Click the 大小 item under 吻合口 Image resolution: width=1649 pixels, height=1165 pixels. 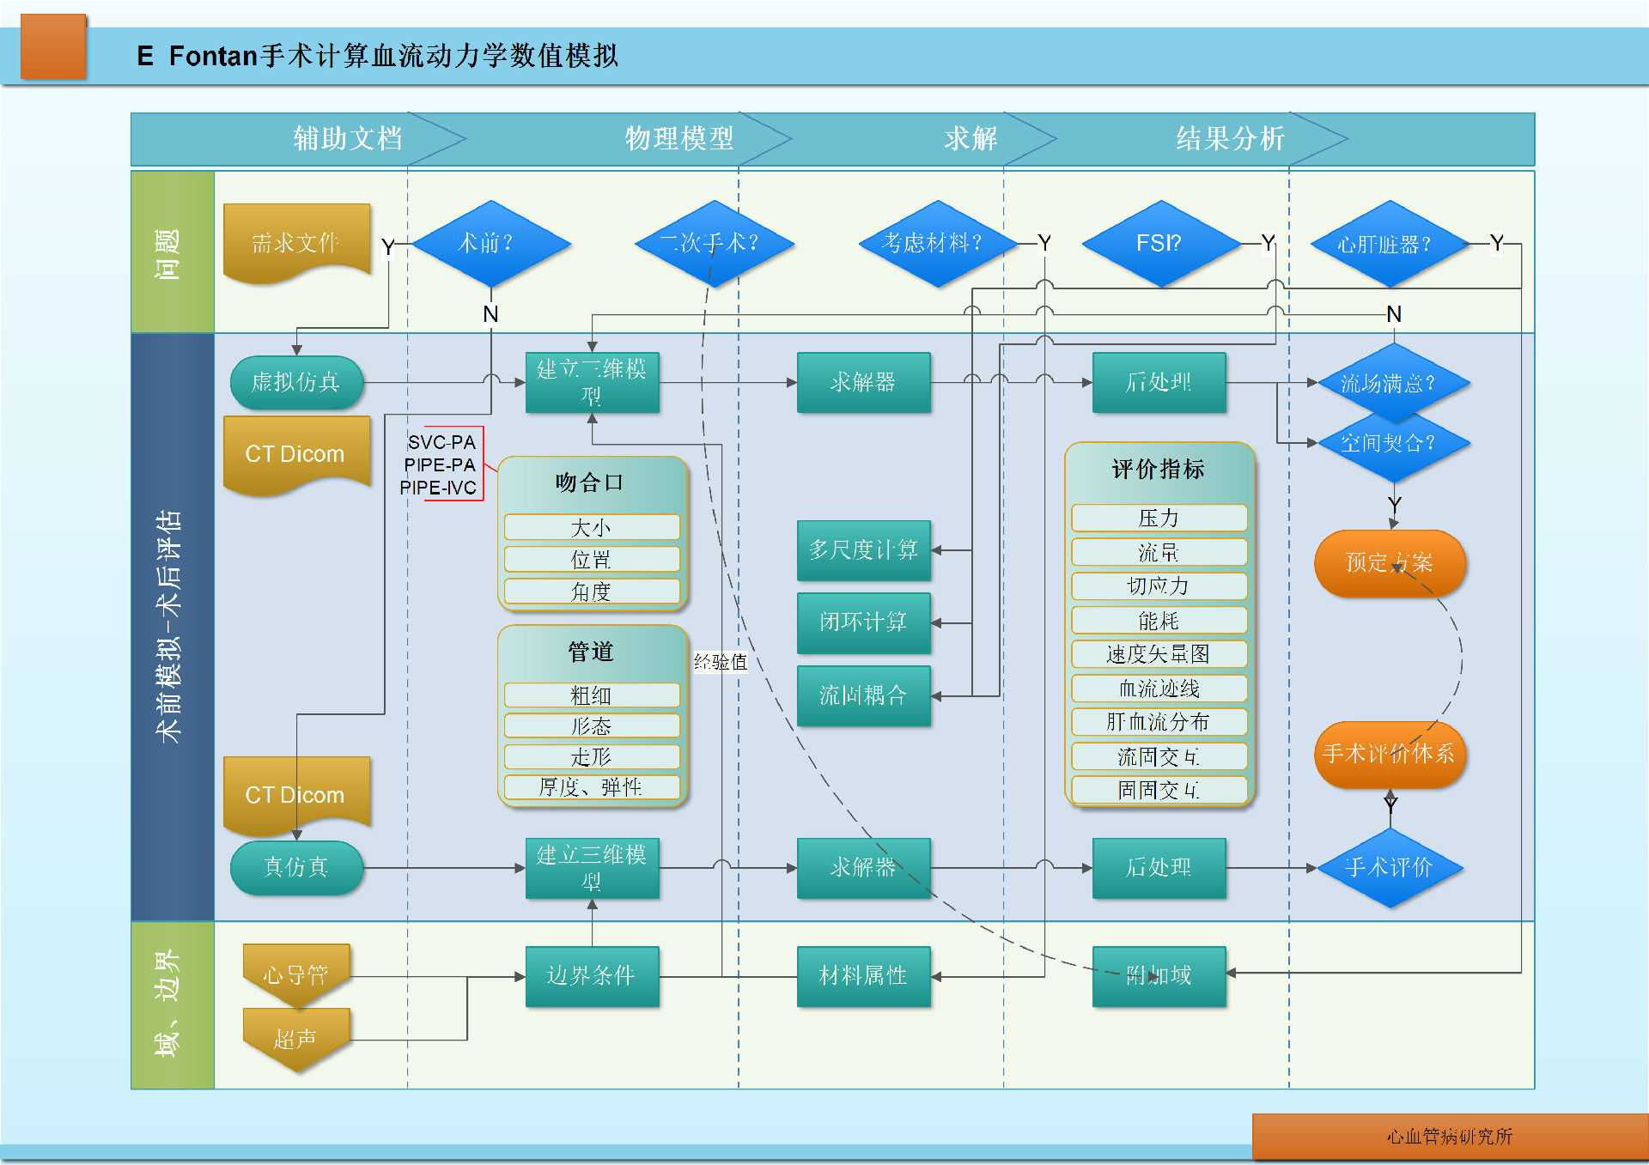[592, 527]
